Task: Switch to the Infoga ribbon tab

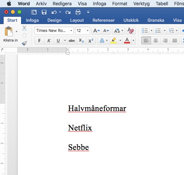Action: 32,20
